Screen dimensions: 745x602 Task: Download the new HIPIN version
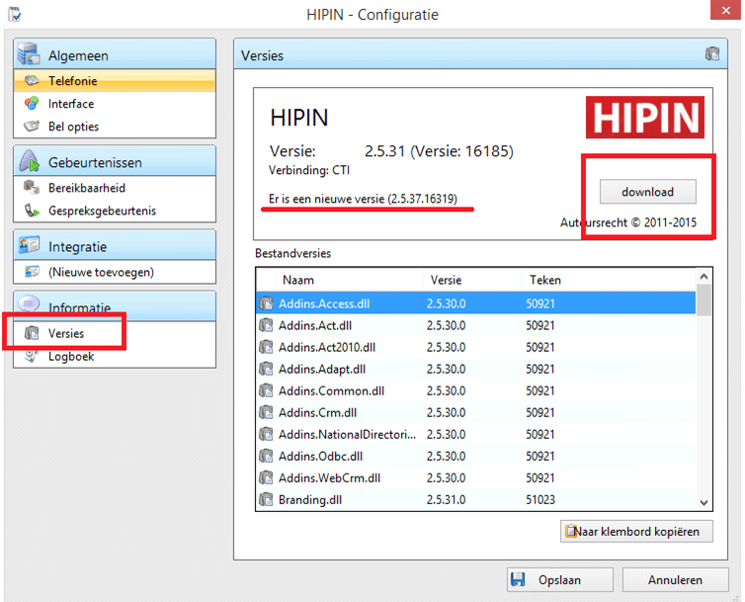(x=647, y=192)
